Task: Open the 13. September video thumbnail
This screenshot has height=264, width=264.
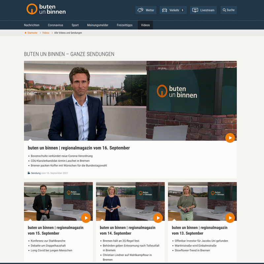Action: click(x=202, y=201)
